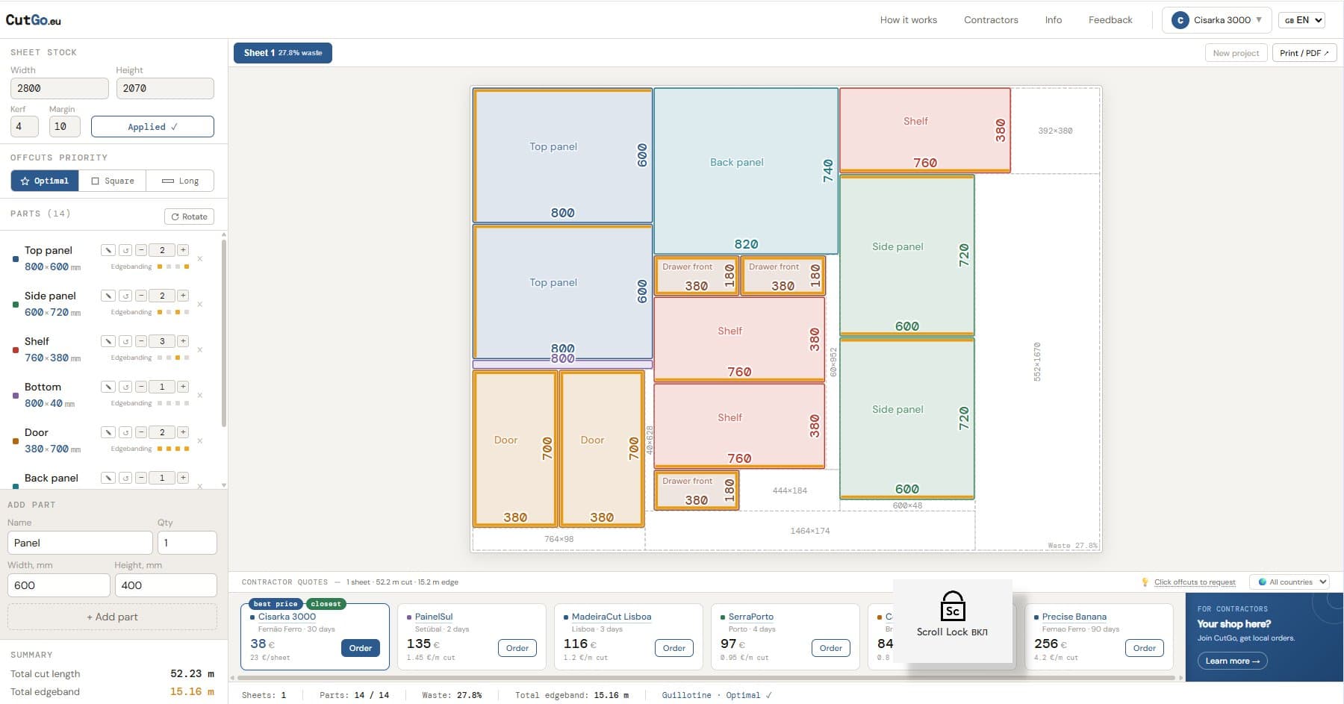Edit the Bottom part with pencil icon
Screen dimensions: 1344x704
point(108,387)
